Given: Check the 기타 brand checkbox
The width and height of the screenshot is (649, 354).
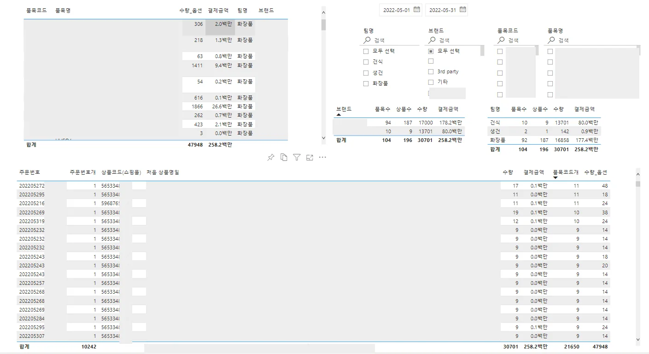Looking at the screenshot, I should pyautogui.click(x=431, y=82).
